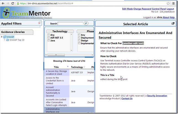Viewport: 178px width, 114px height.
Task: Collapse the OWASP tree node
Action: pyautogui.click(x=2, y=37)
